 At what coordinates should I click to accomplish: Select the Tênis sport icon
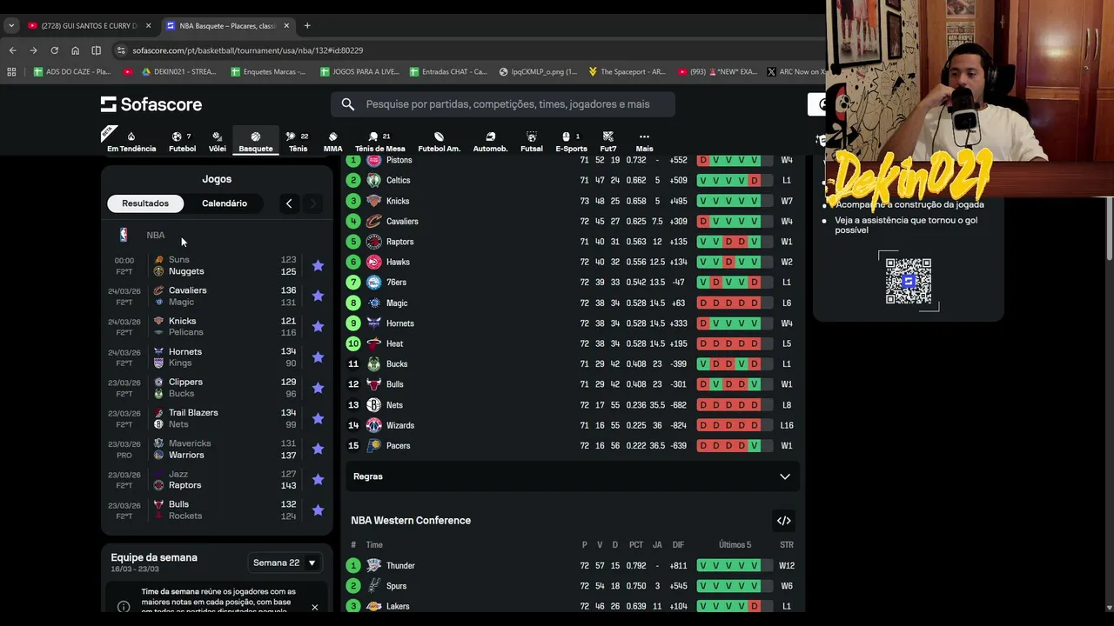point(298,142)
